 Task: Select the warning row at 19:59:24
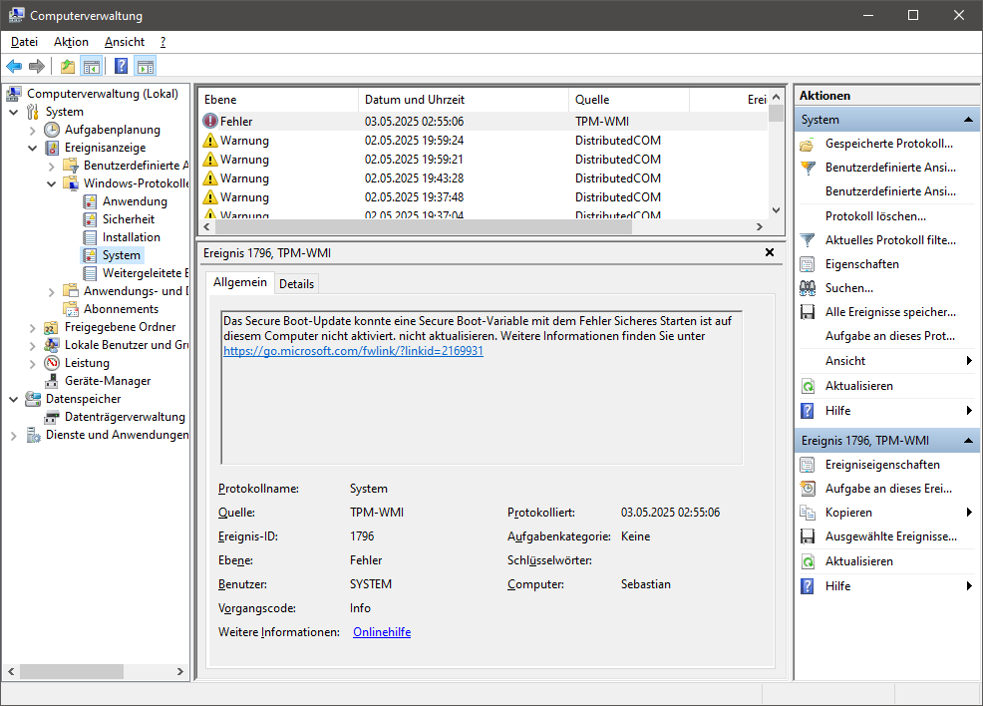[x=484, y=141]
